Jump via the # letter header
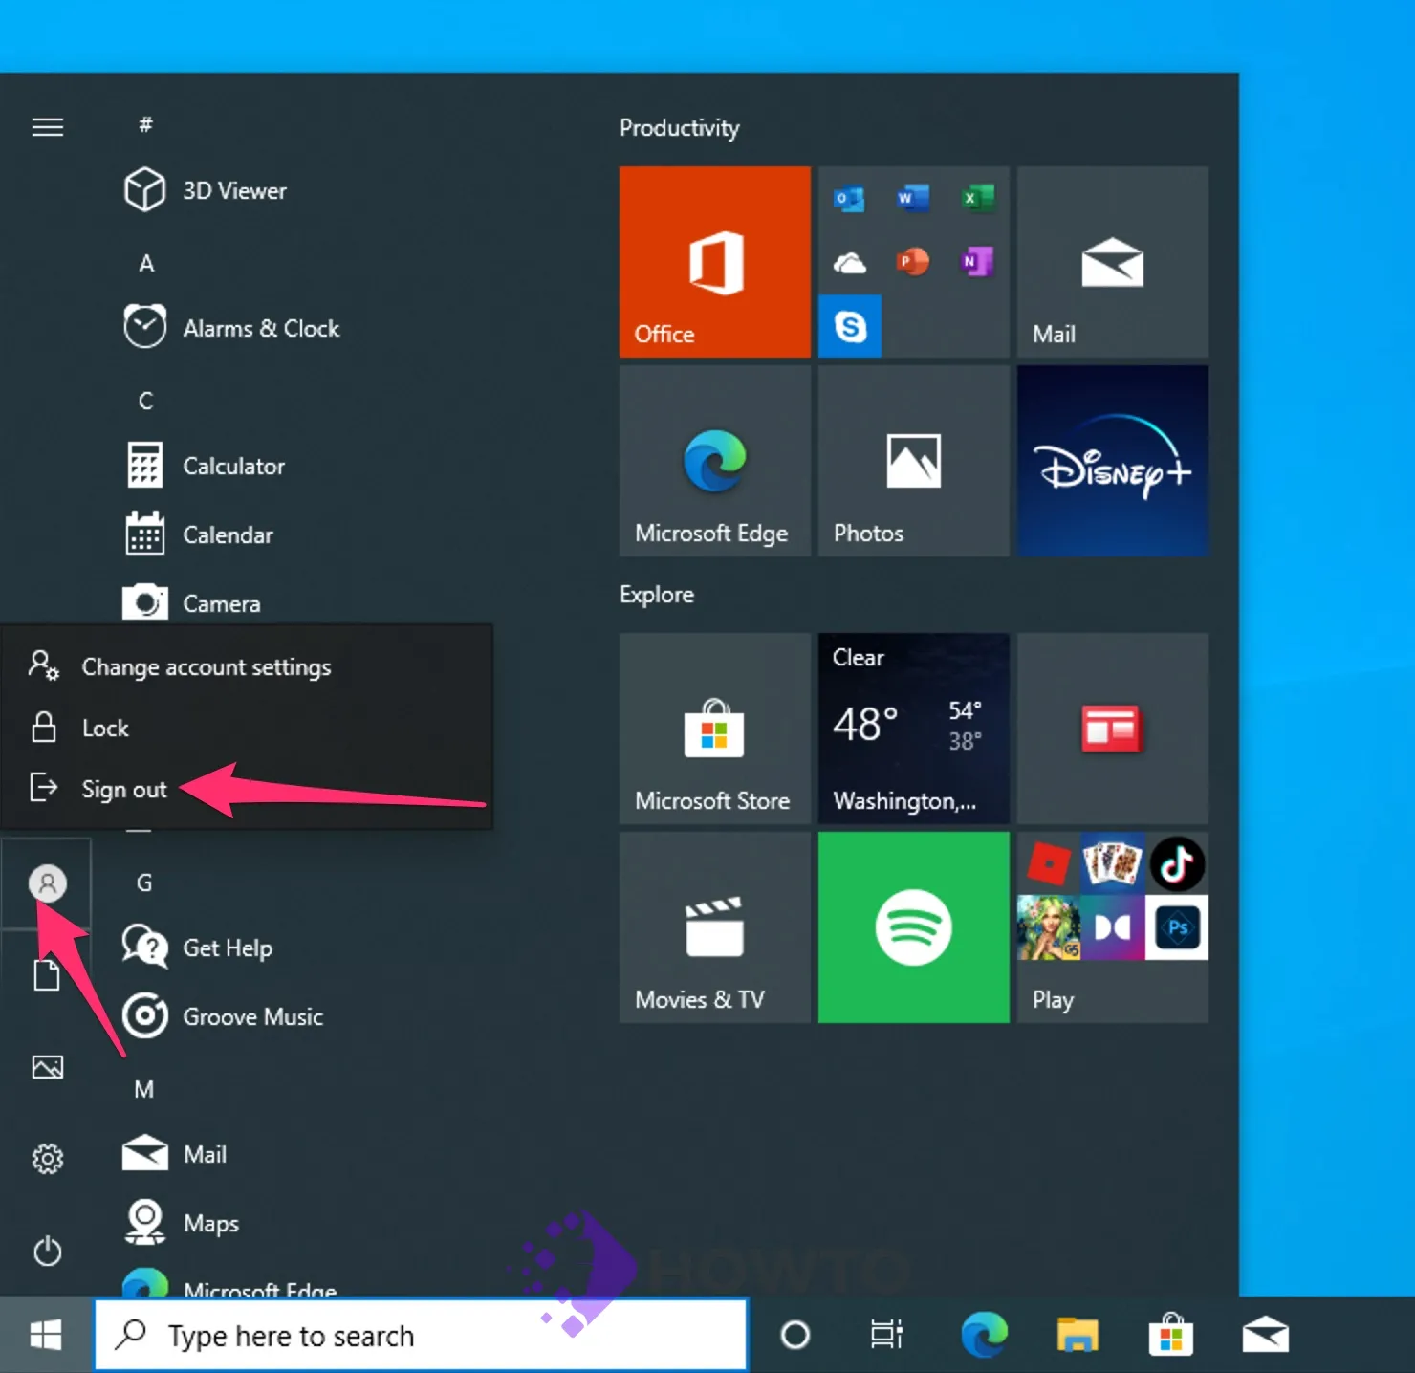The width and height of the screenshot is (1415, 1373). [145, 124]
